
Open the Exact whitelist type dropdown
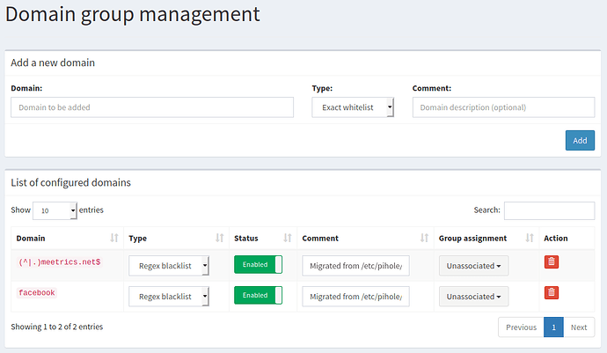click(x=353, y=107)
